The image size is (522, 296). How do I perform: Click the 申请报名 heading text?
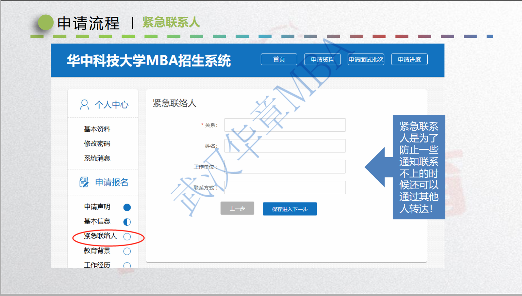[x=111, y=182]
